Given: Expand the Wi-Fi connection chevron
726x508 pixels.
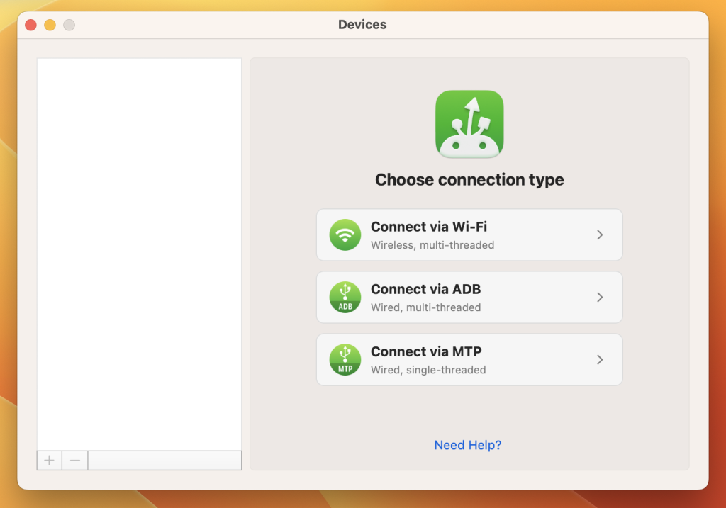Looking at the screenshot, I should click(600, 235).
